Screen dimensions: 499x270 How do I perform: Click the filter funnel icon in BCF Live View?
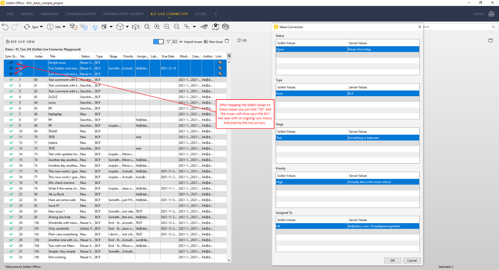168,42
